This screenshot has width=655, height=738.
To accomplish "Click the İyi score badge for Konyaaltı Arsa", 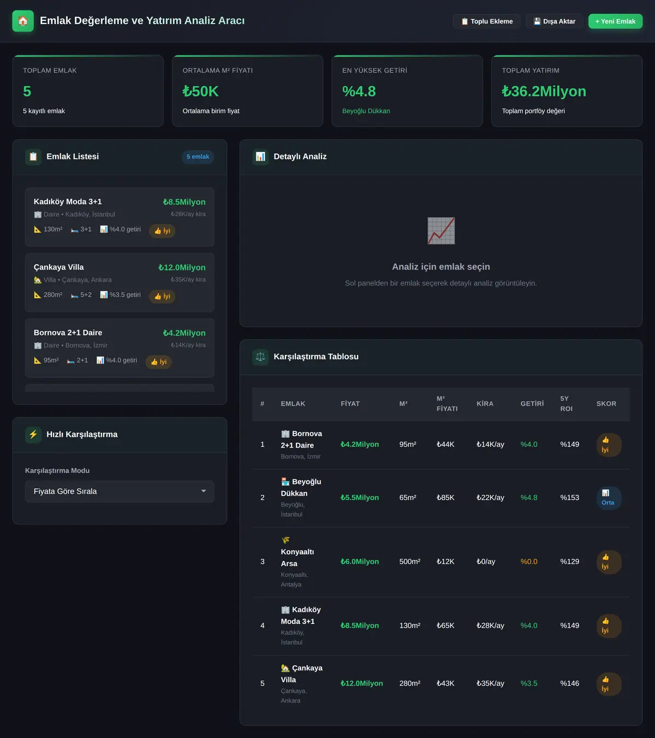I will pos(609,562).
